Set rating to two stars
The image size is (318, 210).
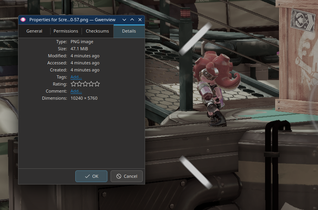[x=79, y=84]
